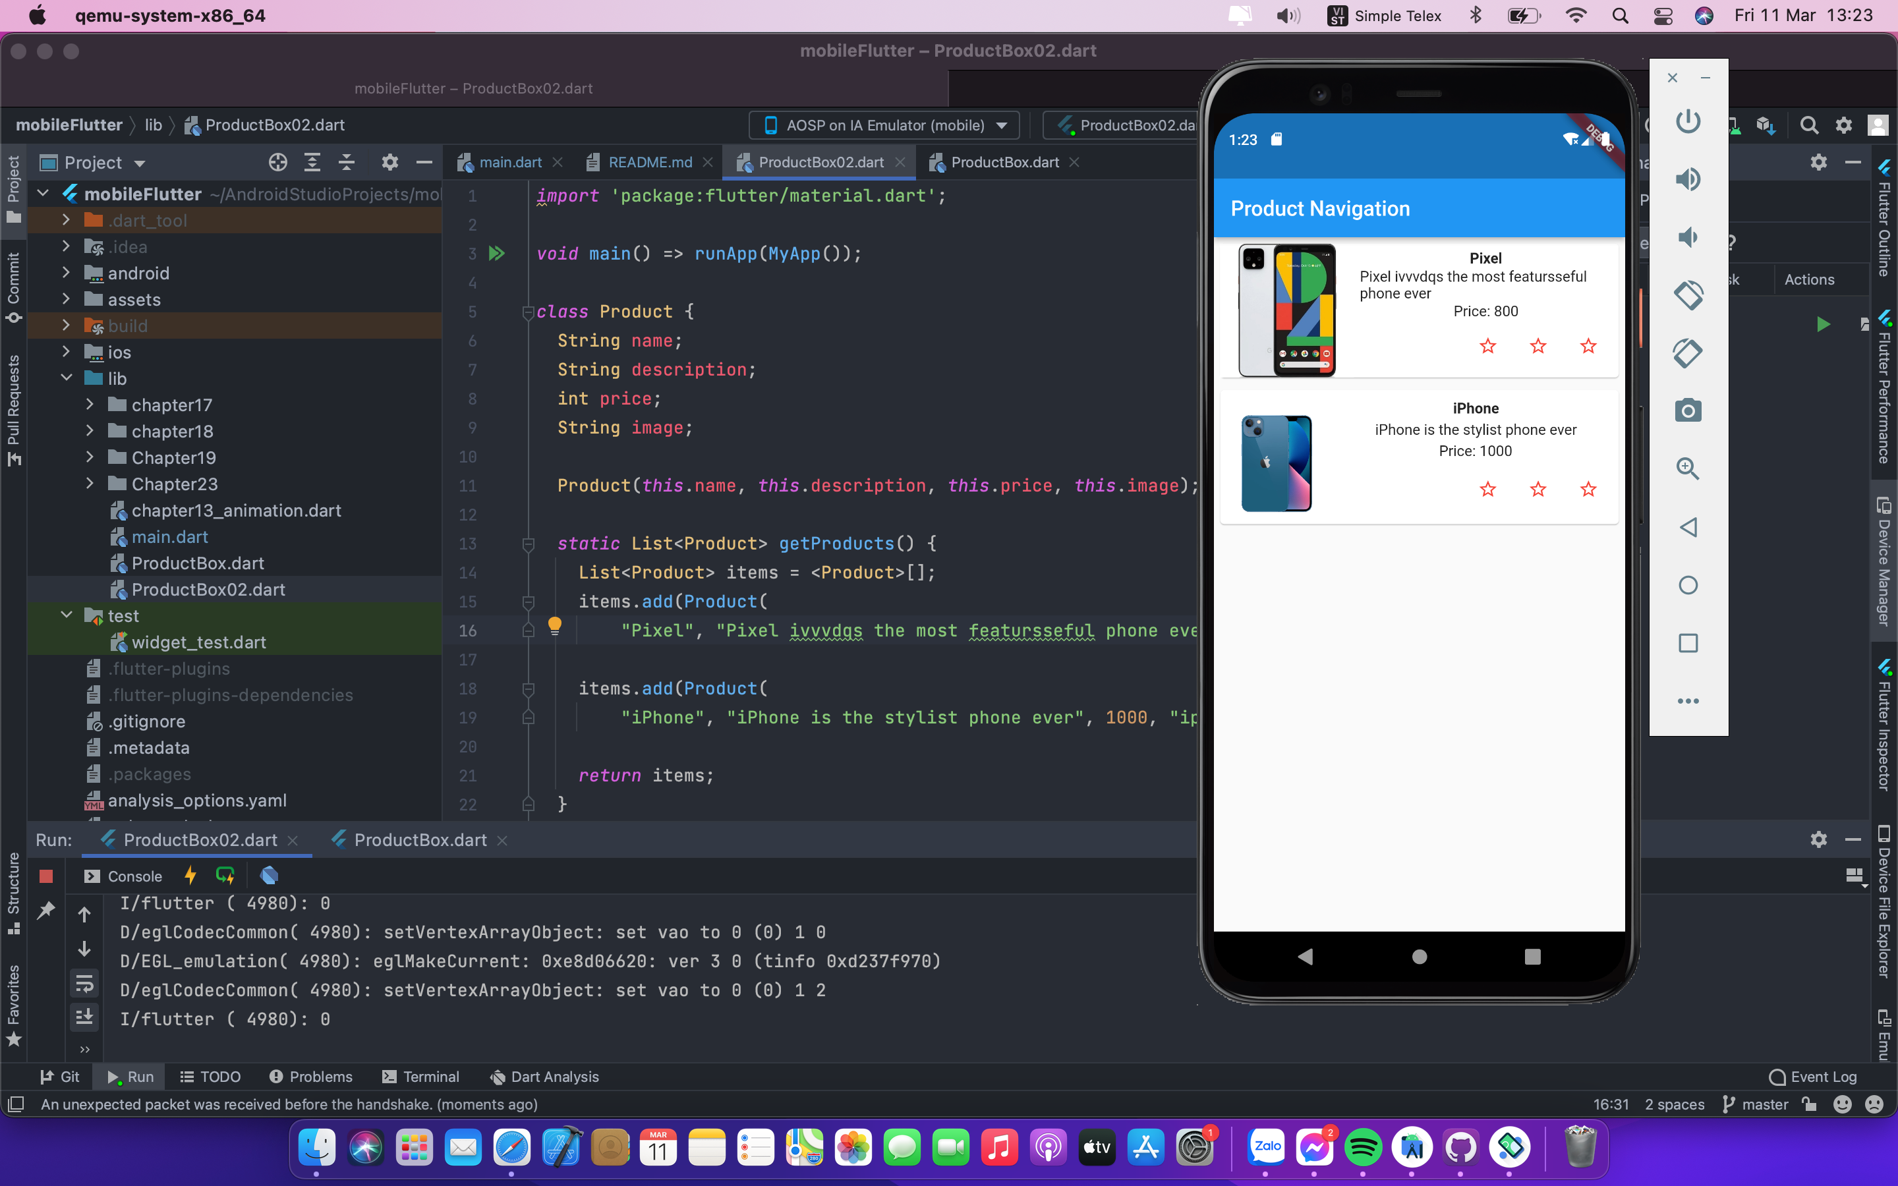The width and height of the screenshot is (1898, 1186).
Task: Rate iPhone with second star
Action: pyautogui.click(x=1538, y=490)
